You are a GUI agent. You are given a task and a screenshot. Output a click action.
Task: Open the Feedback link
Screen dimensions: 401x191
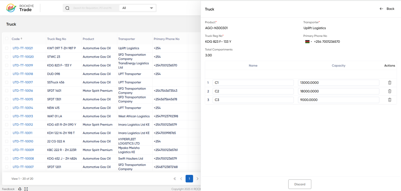coord(9,189)
